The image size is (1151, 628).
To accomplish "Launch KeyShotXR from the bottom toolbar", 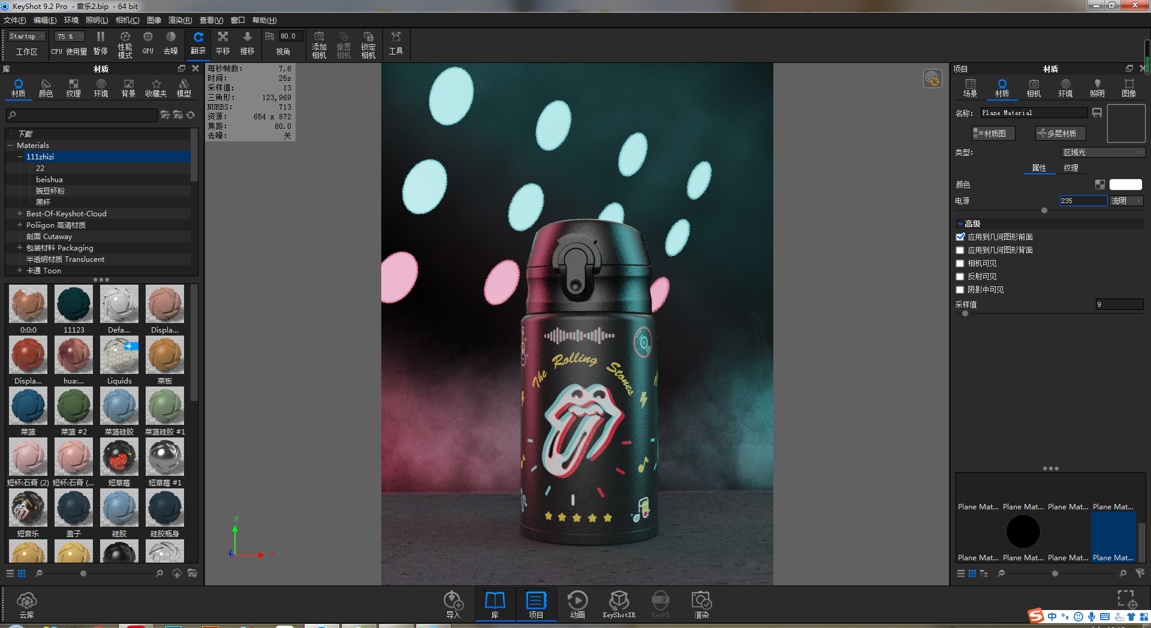I will (x=619, y=603).
